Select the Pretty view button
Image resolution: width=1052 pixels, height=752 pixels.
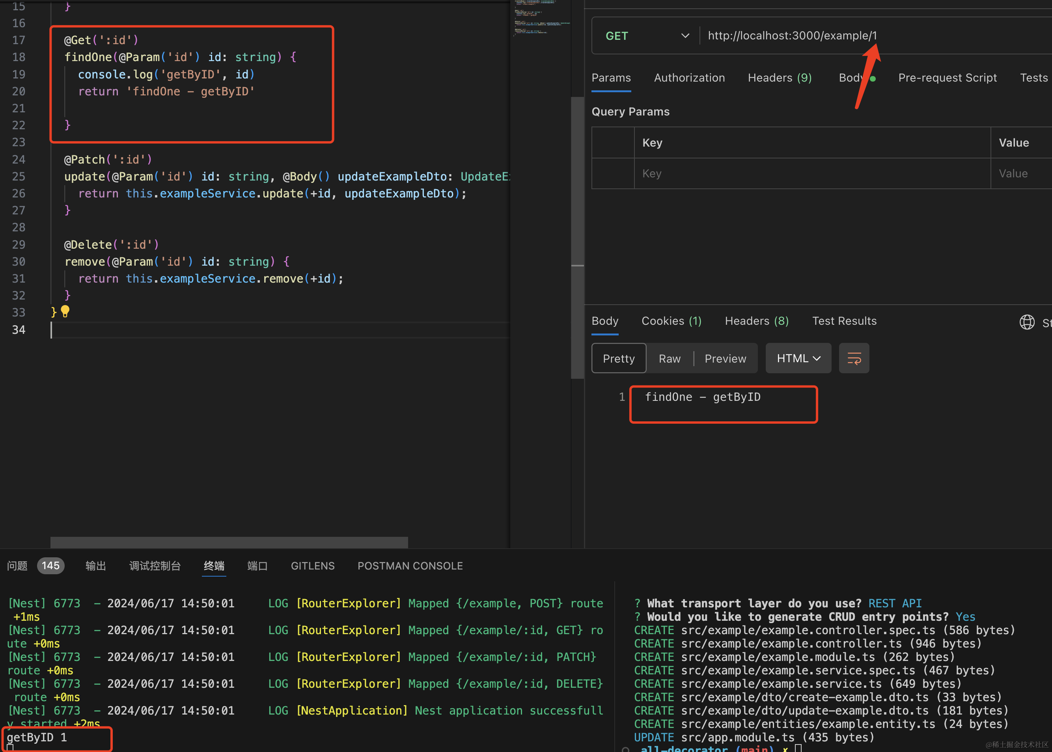point(618,358)
